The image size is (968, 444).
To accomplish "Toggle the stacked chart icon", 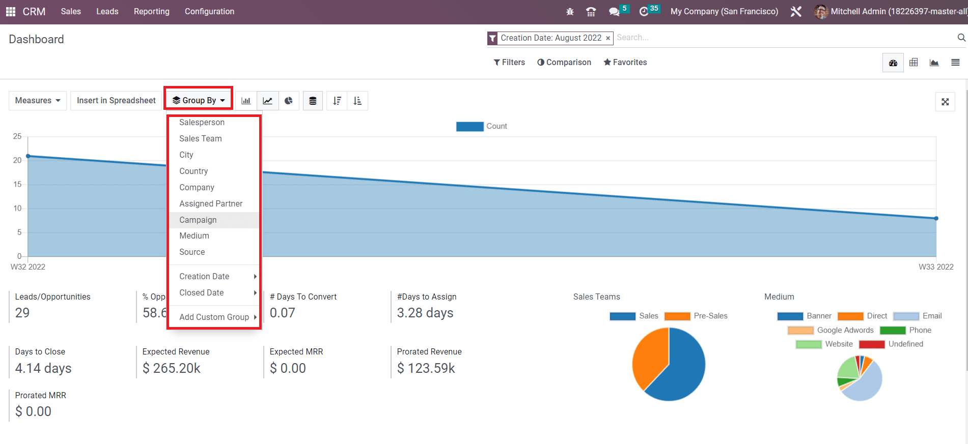I will click(x=313, y=101).
